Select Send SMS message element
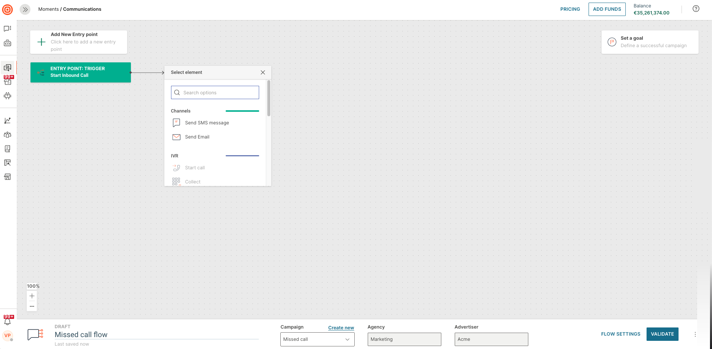This screenshot has width=712, height=349. (207, 123)
